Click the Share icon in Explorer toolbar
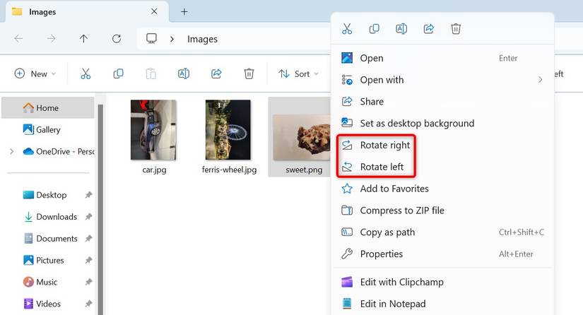 (216, 73)
